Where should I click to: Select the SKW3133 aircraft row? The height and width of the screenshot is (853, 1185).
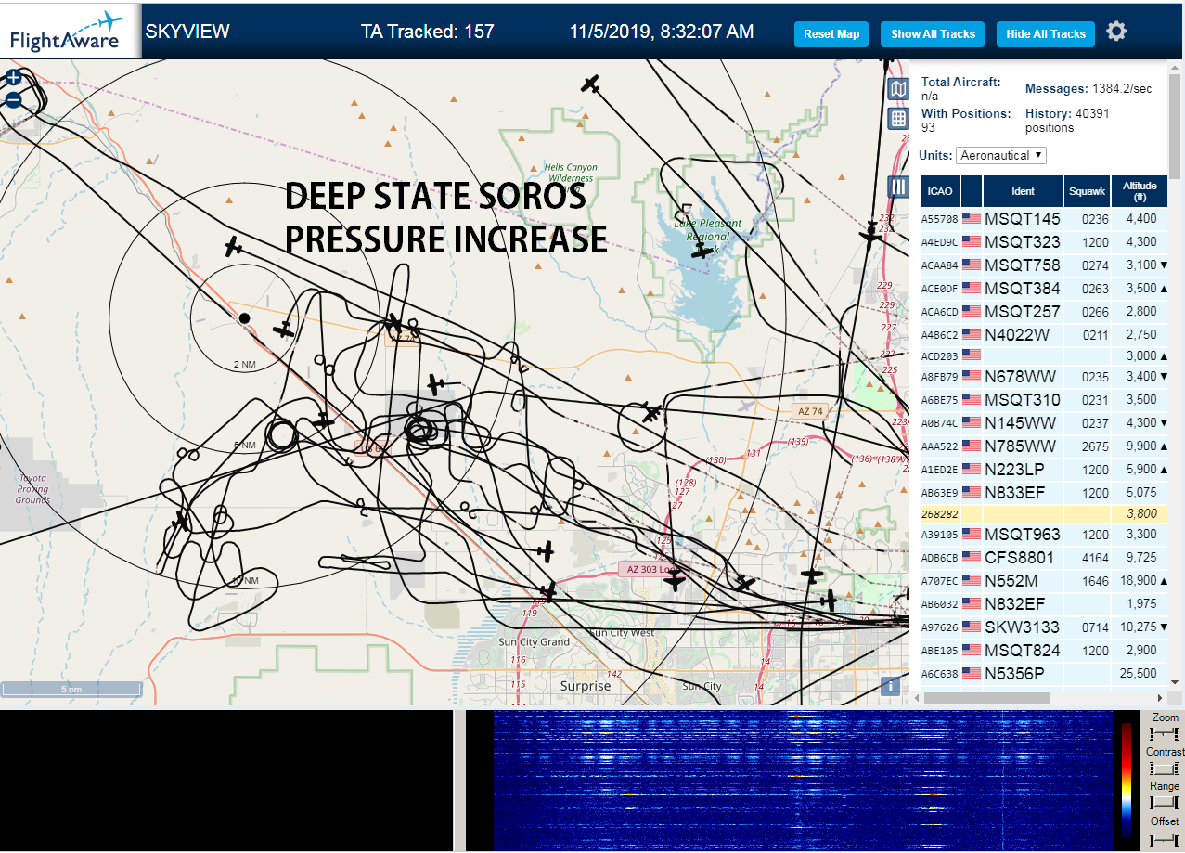(x=1043, y=627)
